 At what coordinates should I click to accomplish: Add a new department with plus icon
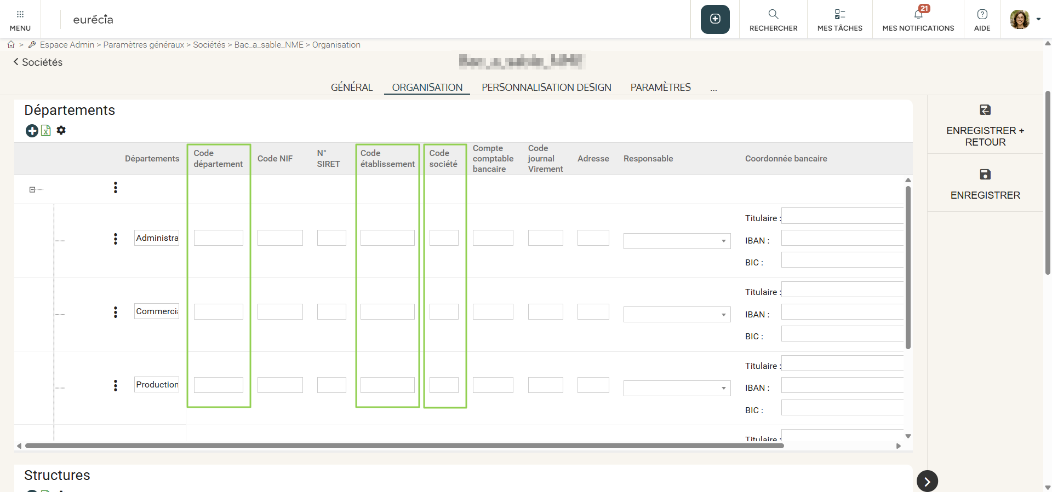[x=32, y=131]
